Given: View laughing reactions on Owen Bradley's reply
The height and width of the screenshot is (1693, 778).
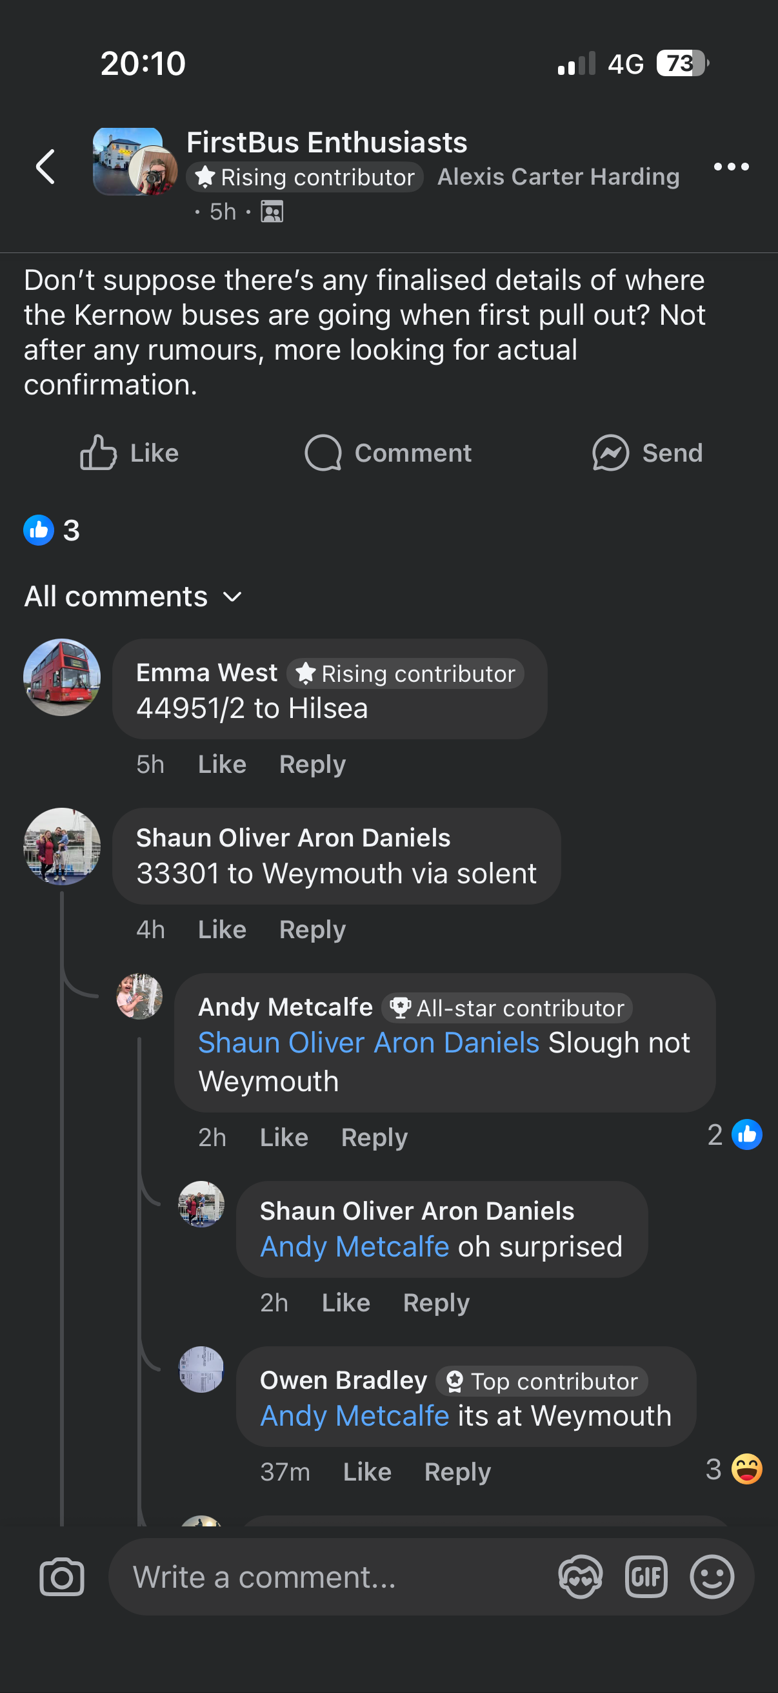Looking at the screenshot, I should [733, 1469].
